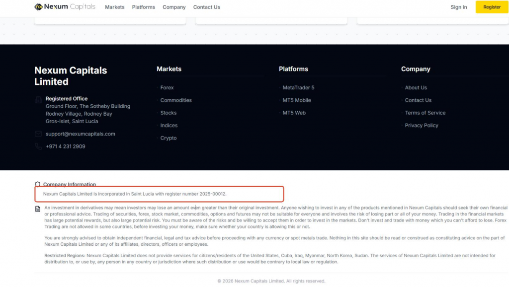Open the MT5 Web link
The height and width of the screenshot is (287, 509).
(x=294, y=113)
